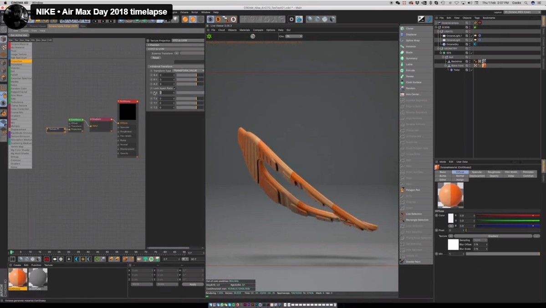Select the Projection node type in list

click(x=20, y=61)
